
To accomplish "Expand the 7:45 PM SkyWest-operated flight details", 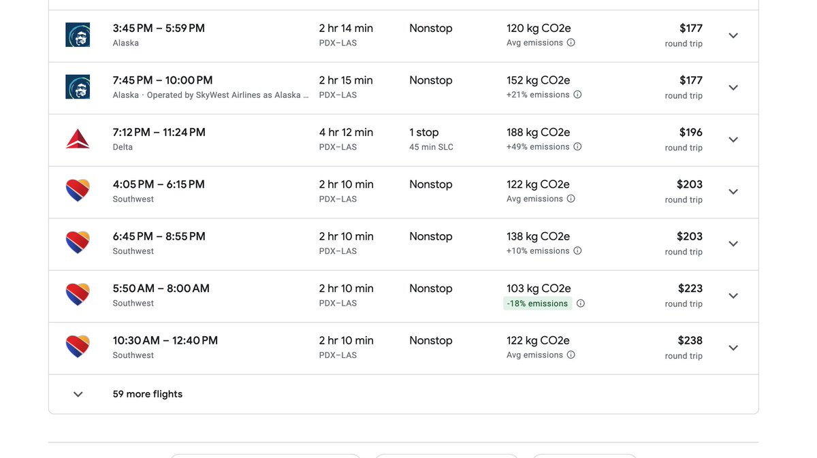I will coord(733,88).
